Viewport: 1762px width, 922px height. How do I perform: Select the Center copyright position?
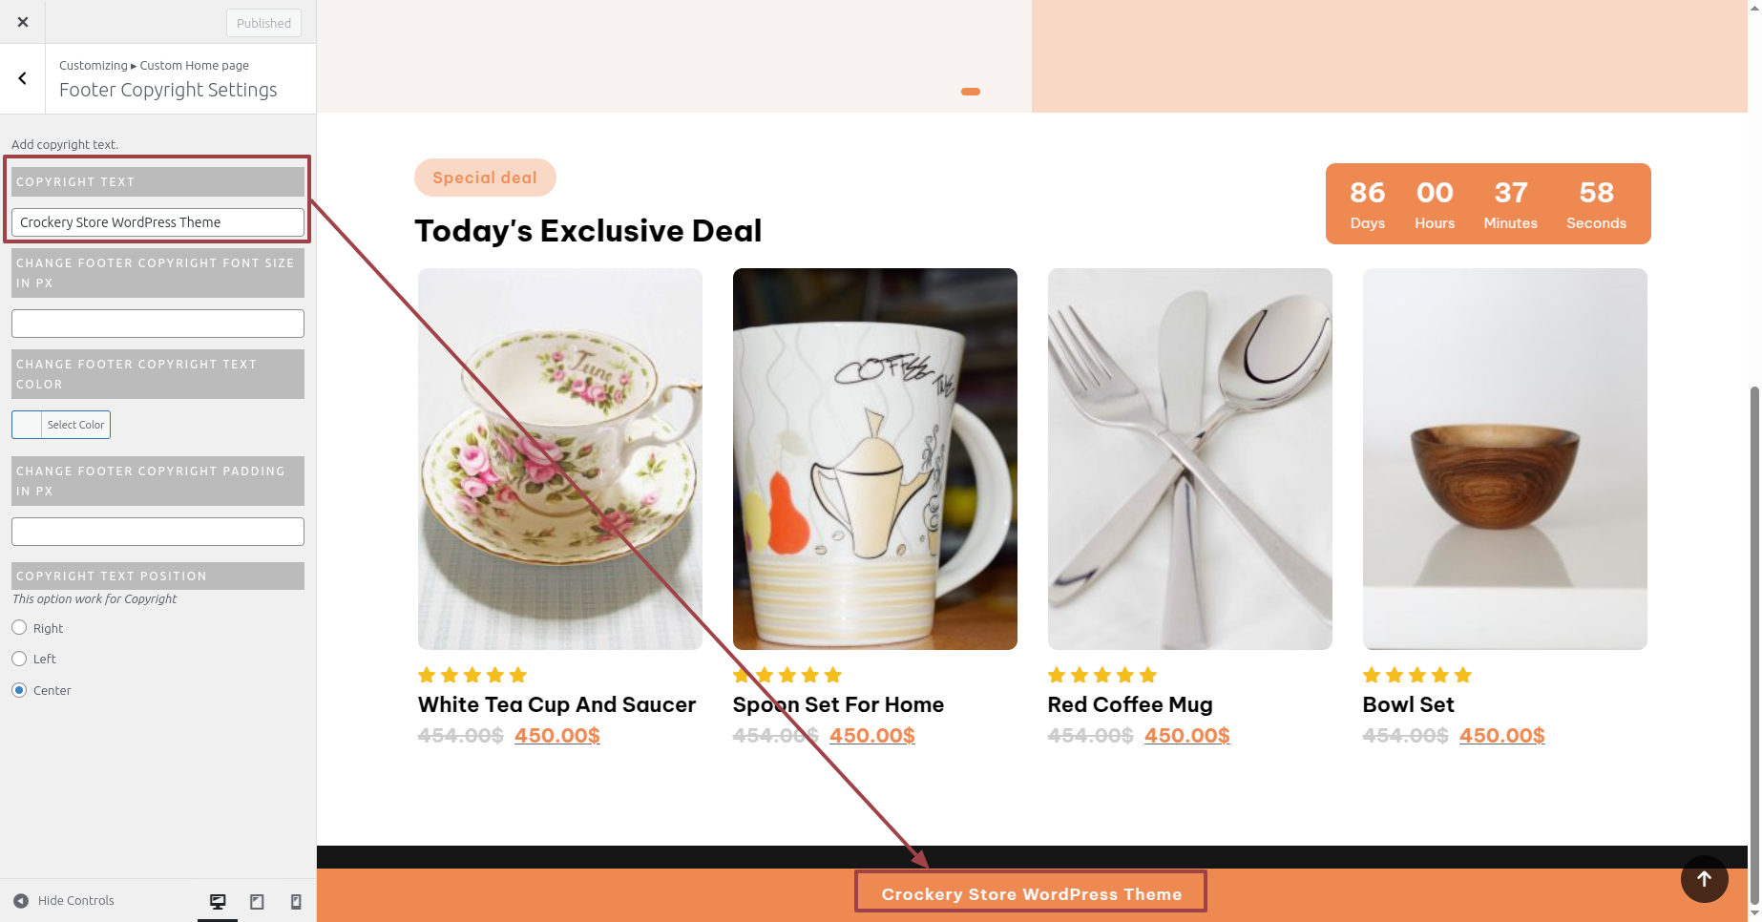click(19, 690)
